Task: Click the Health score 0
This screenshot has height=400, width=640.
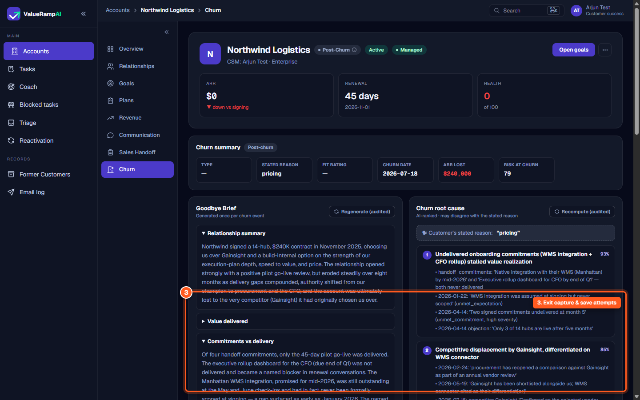Action: pos(487,96)
